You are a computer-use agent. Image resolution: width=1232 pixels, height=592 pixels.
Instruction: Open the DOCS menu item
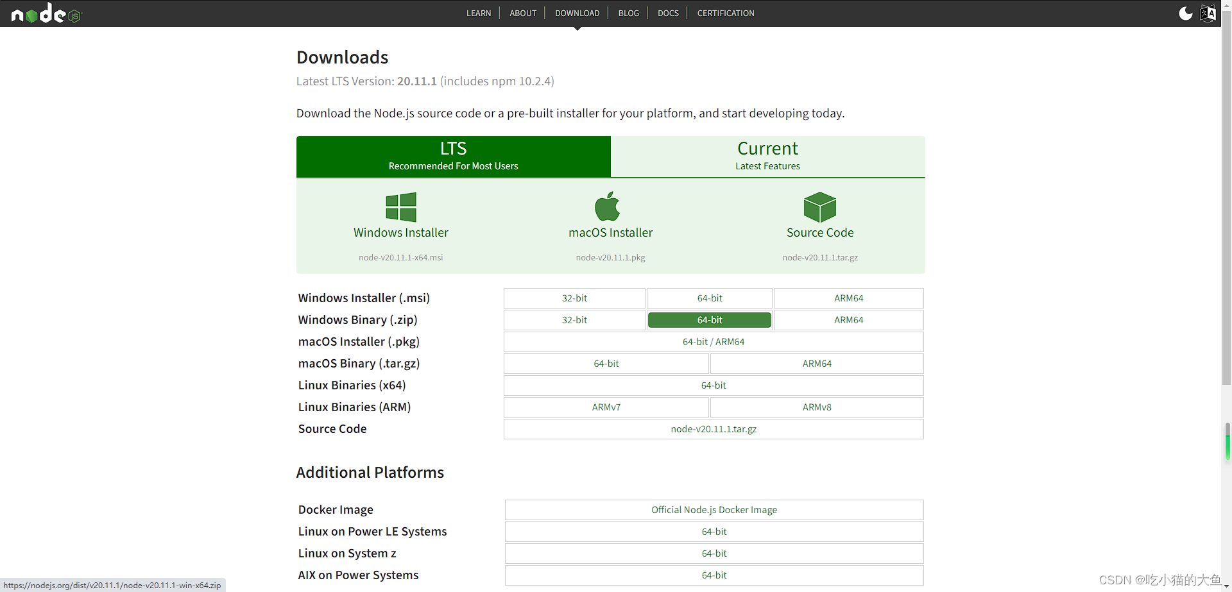tap(668, 13)
